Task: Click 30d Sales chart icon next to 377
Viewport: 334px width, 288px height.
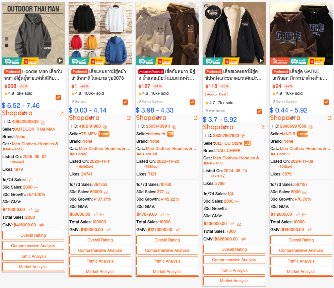Action: (168, 192)
